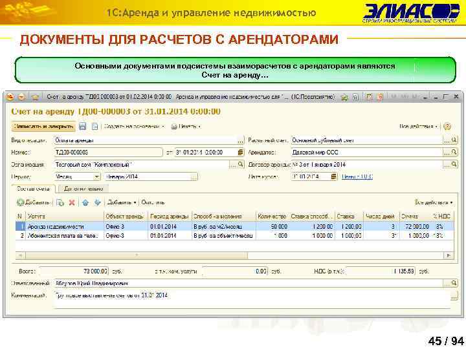
Task: Click the ellipsis select button for Вид операции
Action: 240,140
